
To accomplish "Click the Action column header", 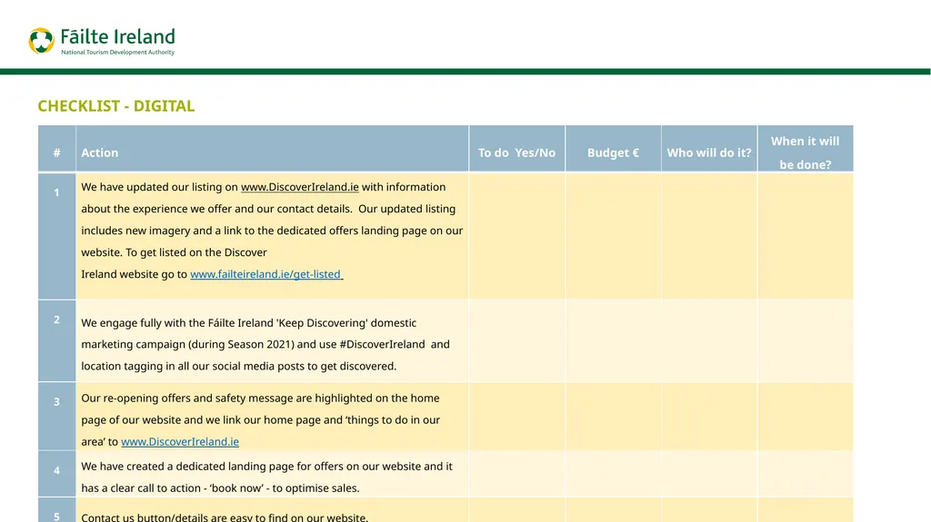I will (x=272, y=148).
